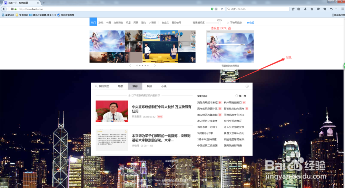Click the undo arrow toolbar icon

pyautogui.click(x=331, y=9)
